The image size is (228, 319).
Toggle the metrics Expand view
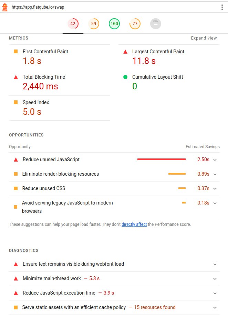(x=204, y=38)
